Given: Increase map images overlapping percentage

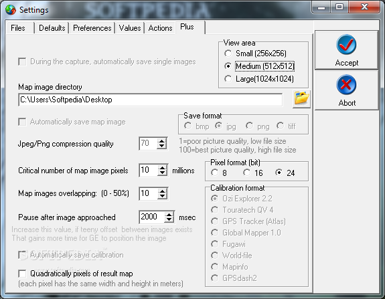Looking at the screenshot, I should (x=162, y=191).
